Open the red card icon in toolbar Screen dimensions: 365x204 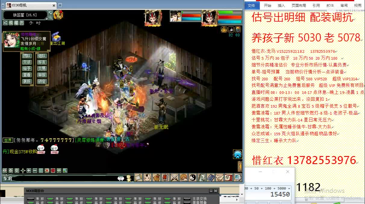pos(165,177)
